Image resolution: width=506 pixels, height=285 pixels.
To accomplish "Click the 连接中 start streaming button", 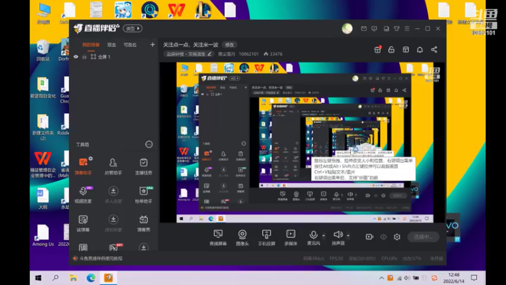I will point(423,237).
